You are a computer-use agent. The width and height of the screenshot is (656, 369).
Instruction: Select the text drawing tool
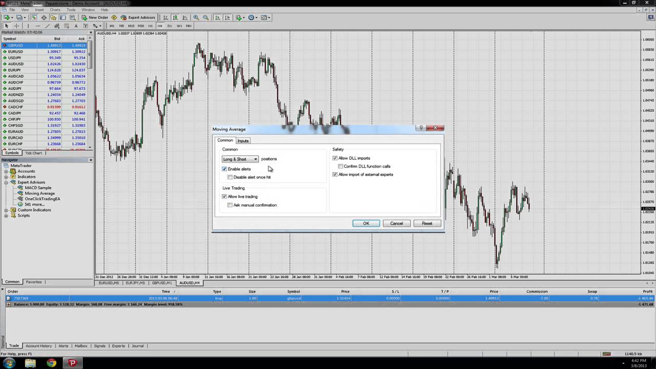(x=76, y=26)
